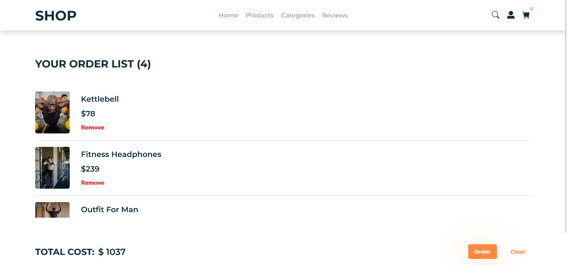Click the SHOP logo

pyautogui.click(x=56, y=15)
